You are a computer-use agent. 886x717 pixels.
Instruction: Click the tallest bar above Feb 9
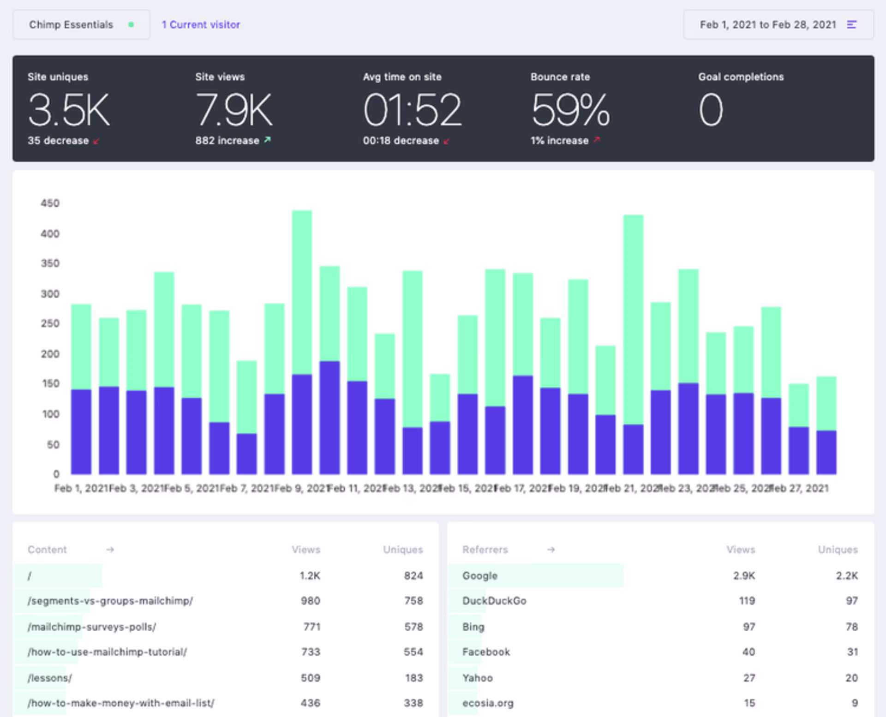click(302, 291)
